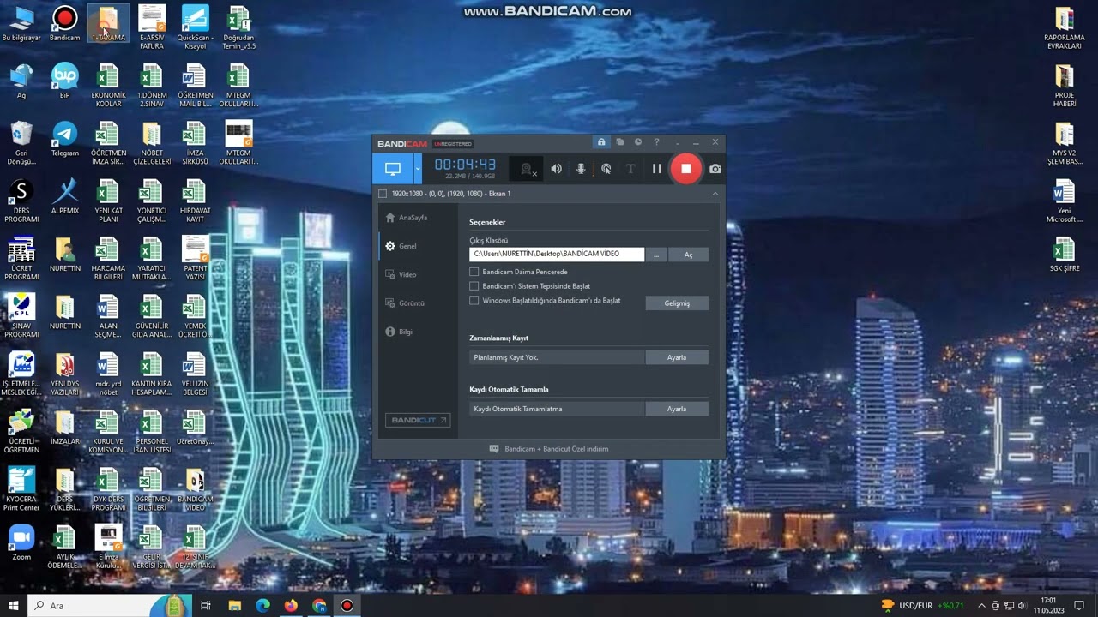The image size is (1098, 617).
Task: Browse for output folder with the ... button
Action: point(656,255)
